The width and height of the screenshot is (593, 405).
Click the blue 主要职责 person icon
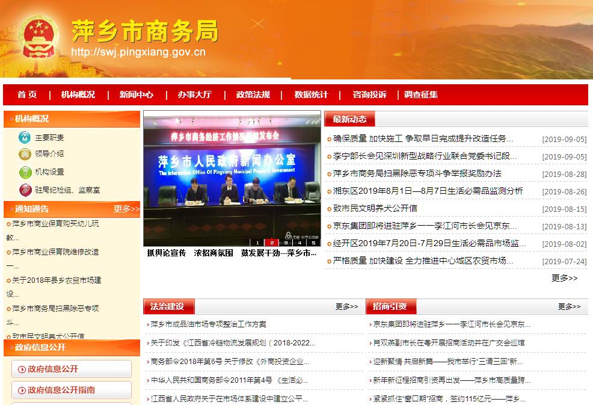[25, 137]
